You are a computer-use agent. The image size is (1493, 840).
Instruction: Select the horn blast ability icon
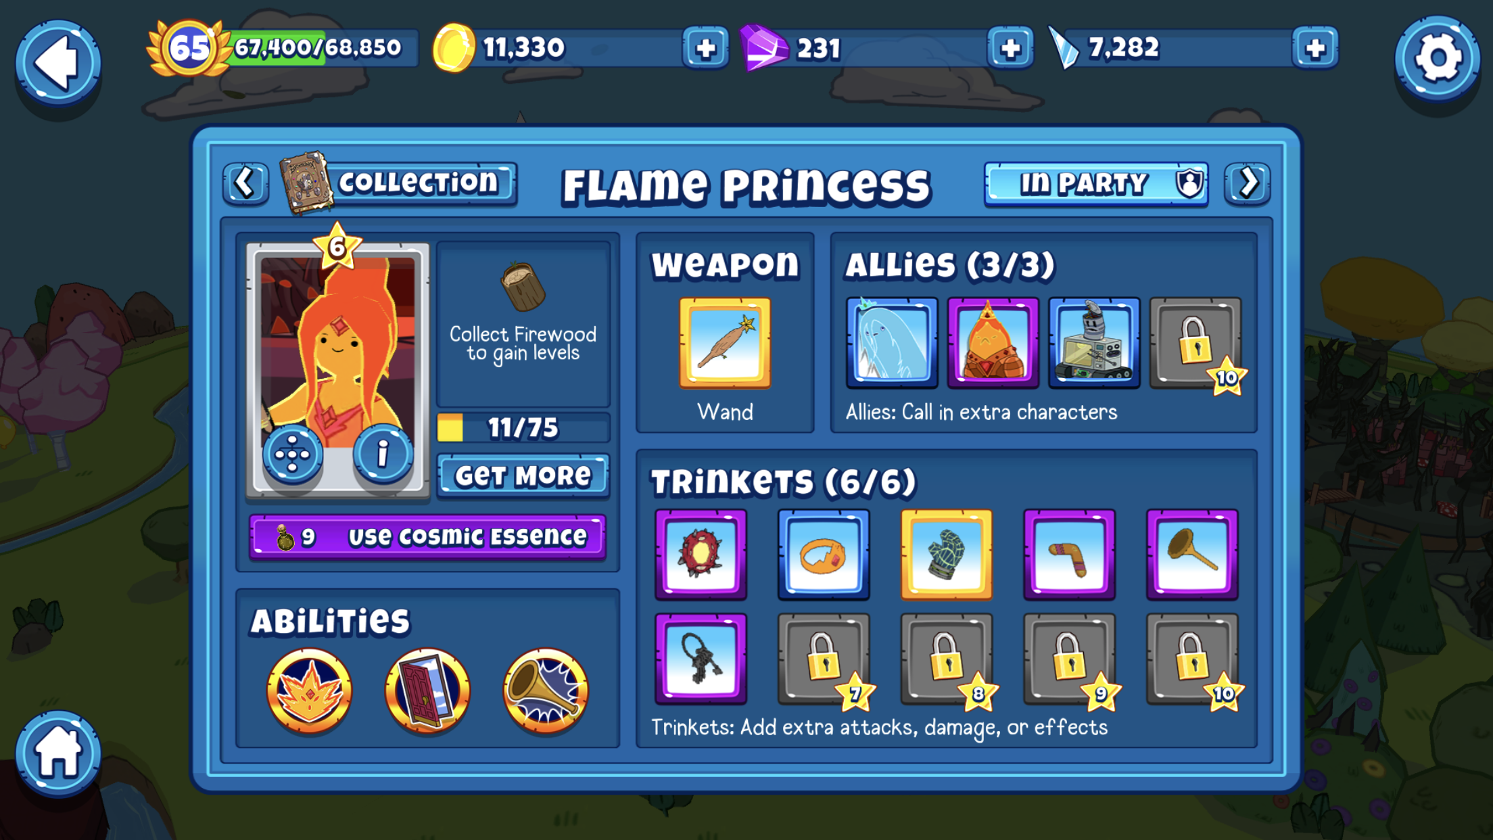point(546,691)
